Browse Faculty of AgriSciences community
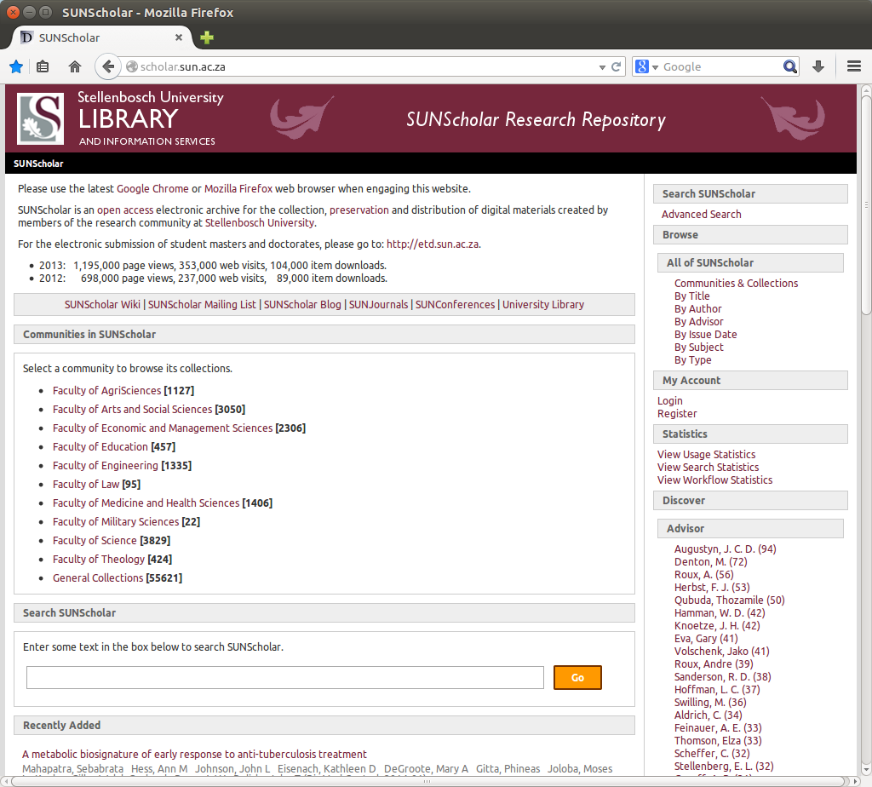The image size is (872, 787). tap(106, 390)
